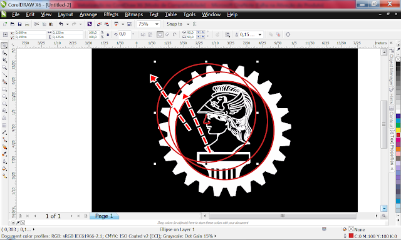Select the Freehand line tool
This screenshot has width=401, height=240.
click(4, 75)
